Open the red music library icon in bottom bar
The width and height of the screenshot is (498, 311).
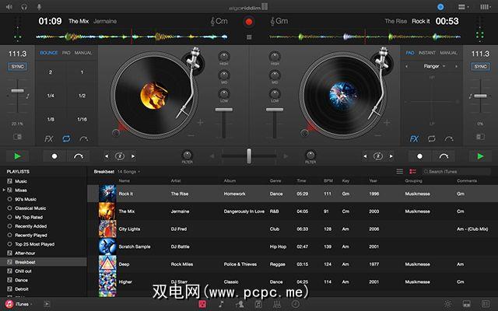[x=202, y=304]
